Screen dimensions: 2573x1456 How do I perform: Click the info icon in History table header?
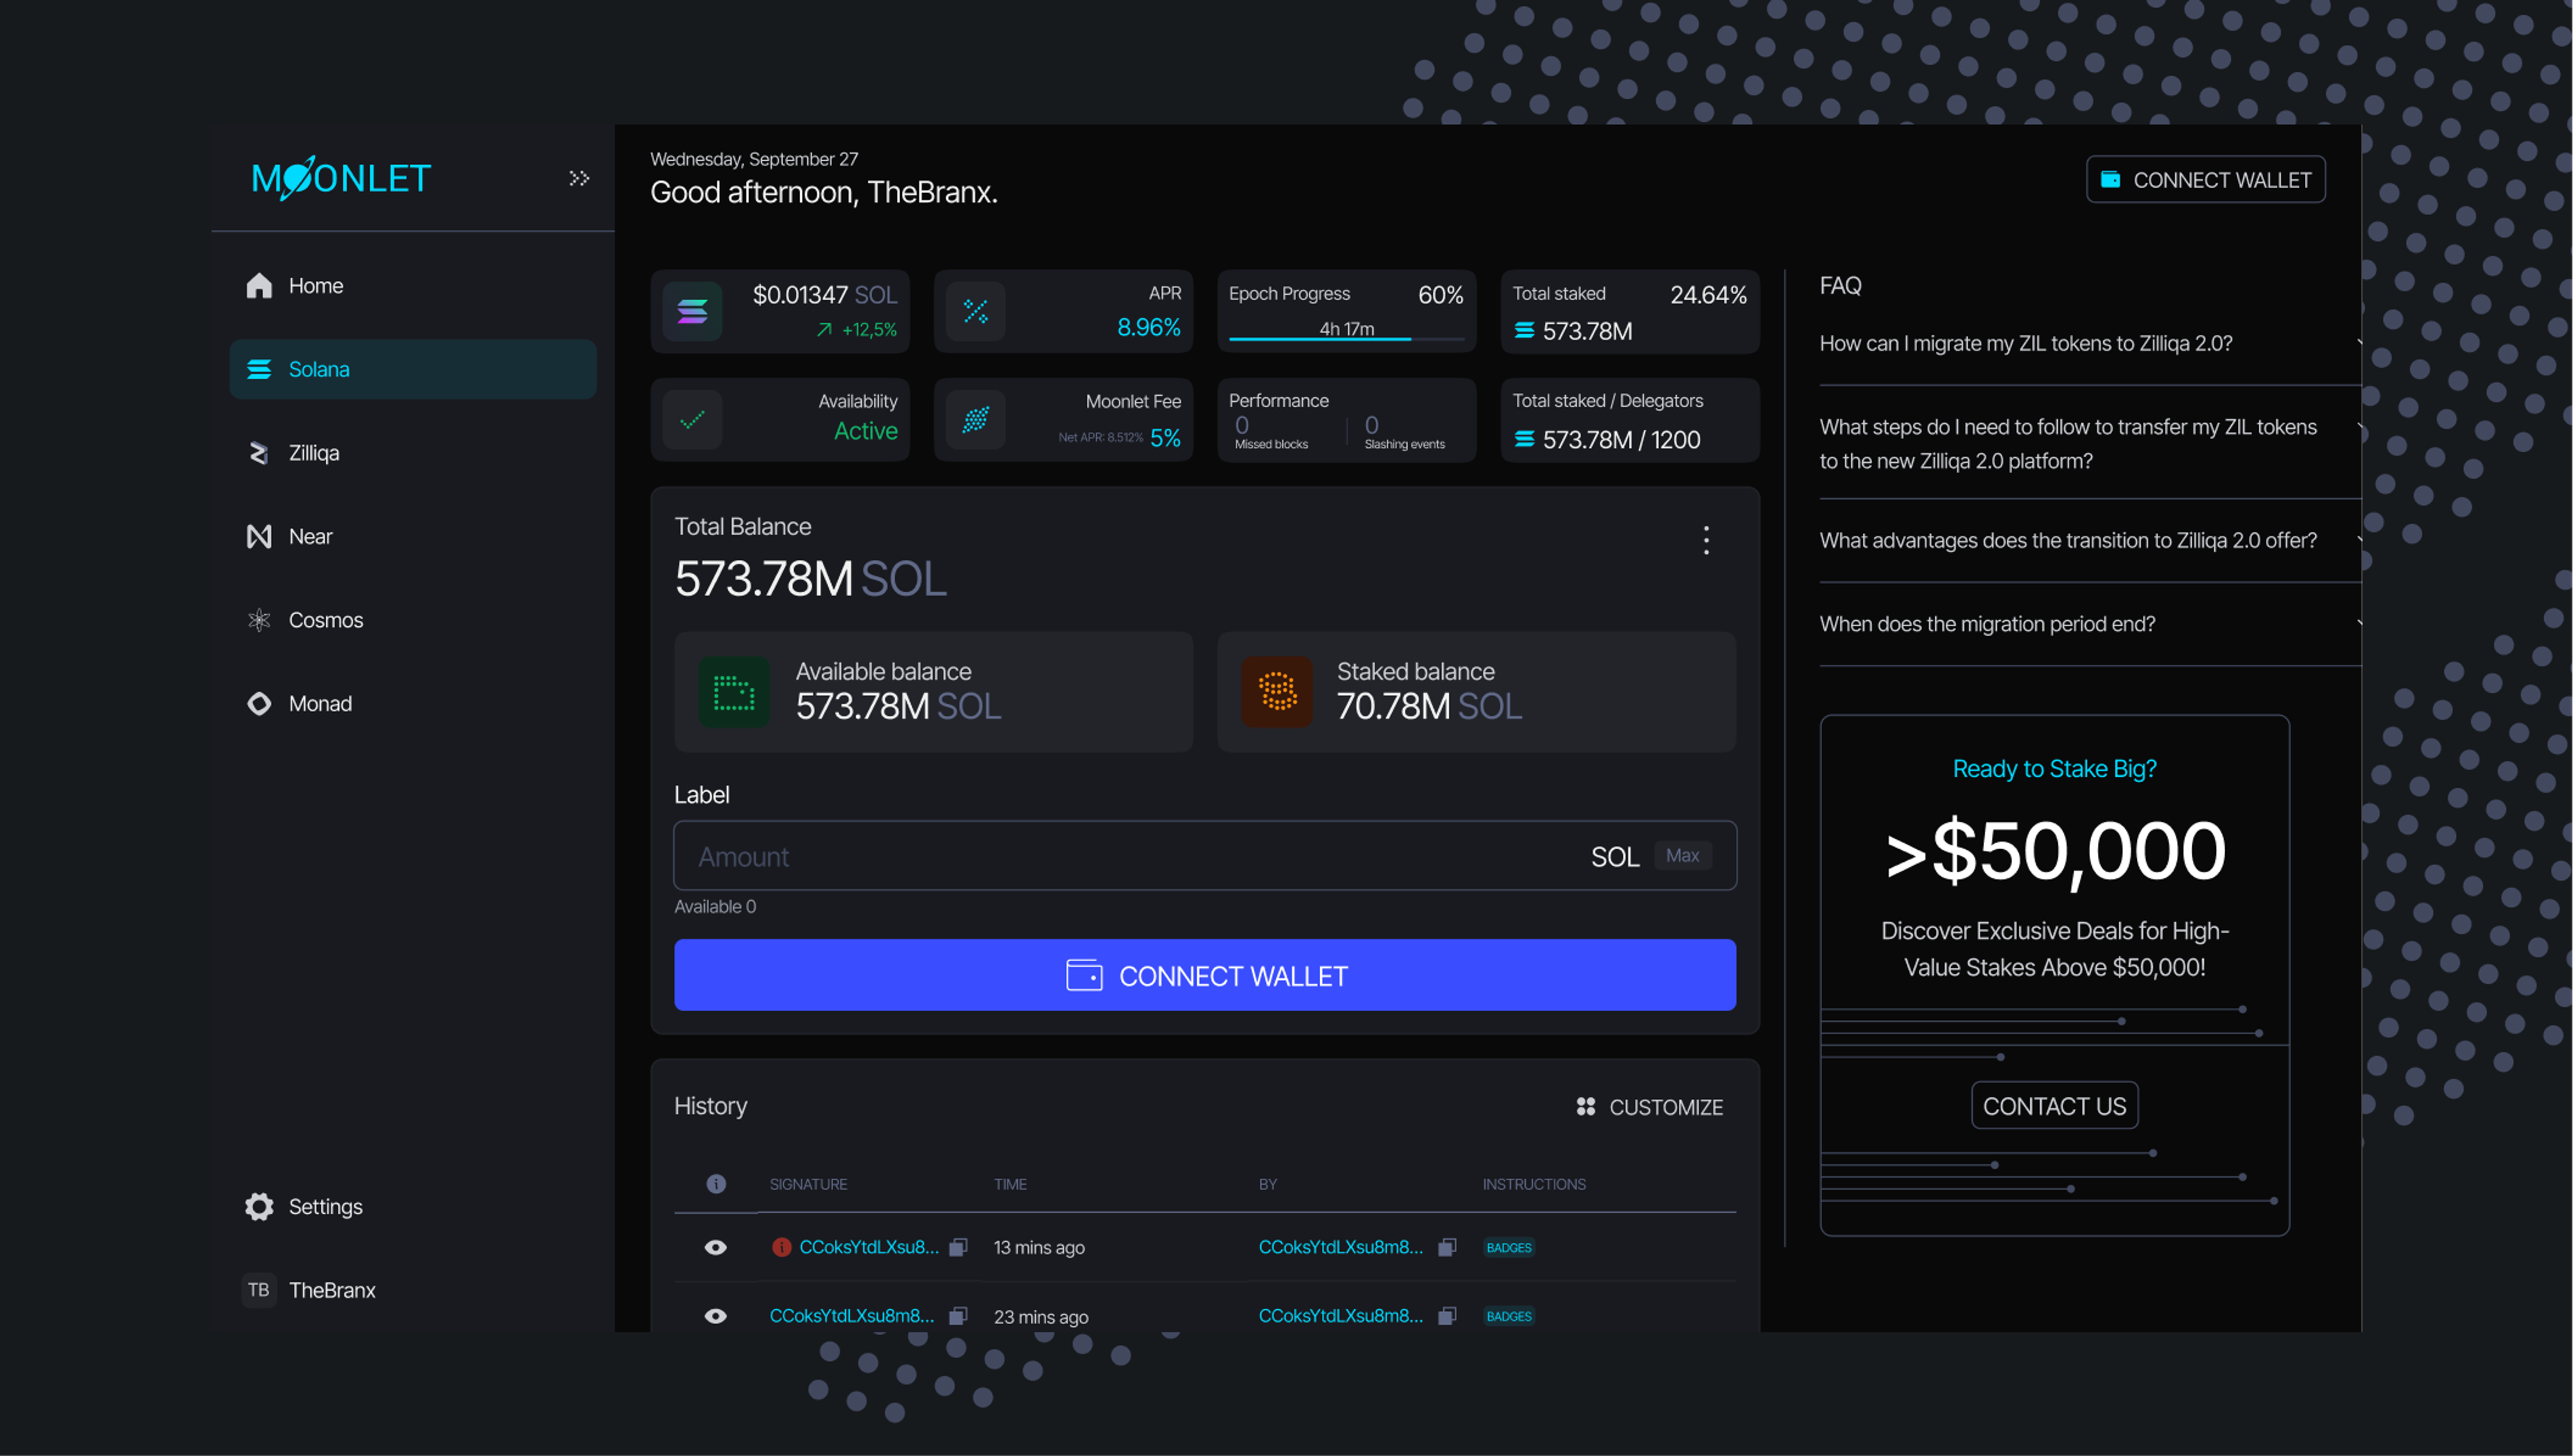tap(716, 1184)
